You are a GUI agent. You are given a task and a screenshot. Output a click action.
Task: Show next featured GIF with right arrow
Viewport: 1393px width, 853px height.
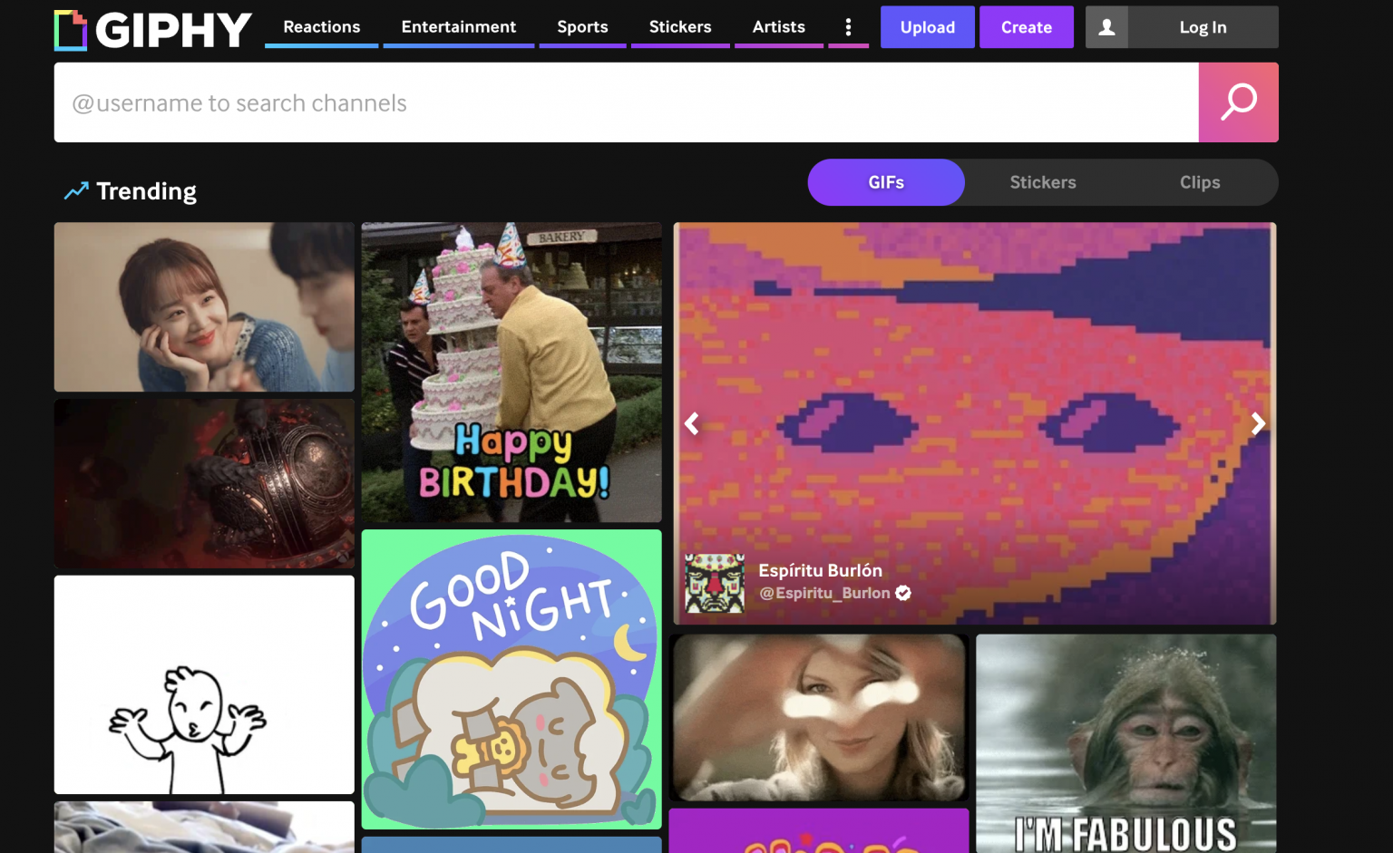pyautogui.click(x=1257, y=423)
